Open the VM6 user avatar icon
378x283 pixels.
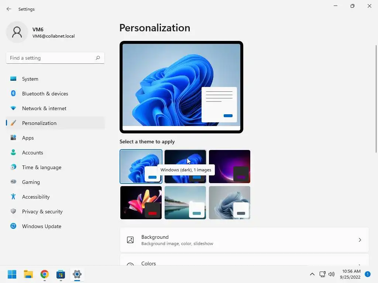17,32
